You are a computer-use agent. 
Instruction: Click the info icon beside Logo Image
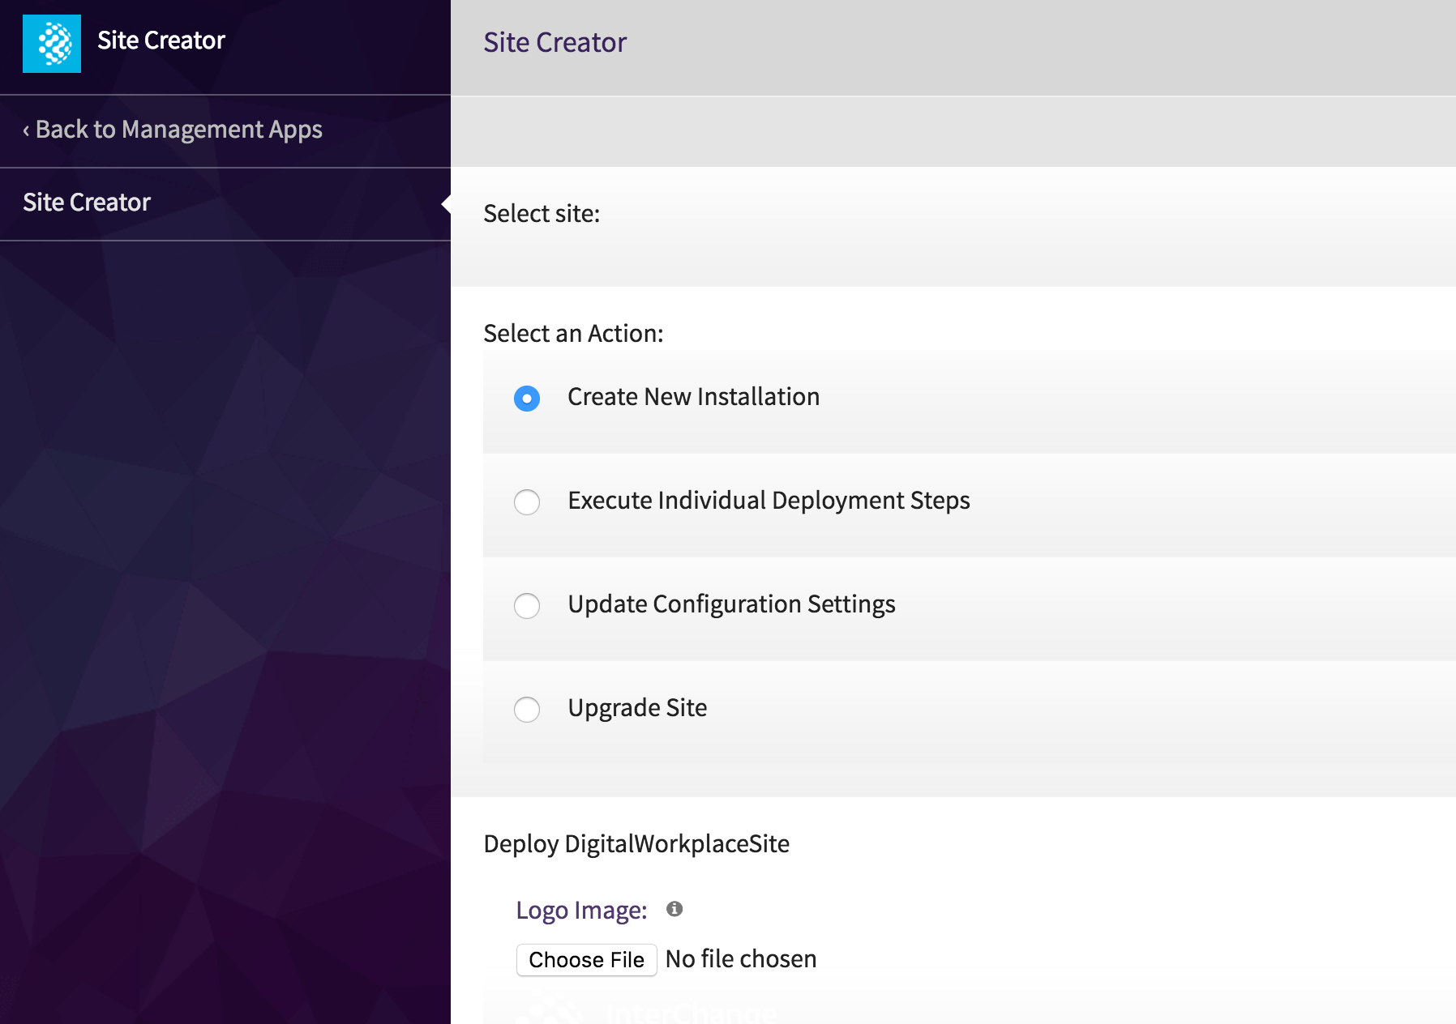[x=674, y=910]
